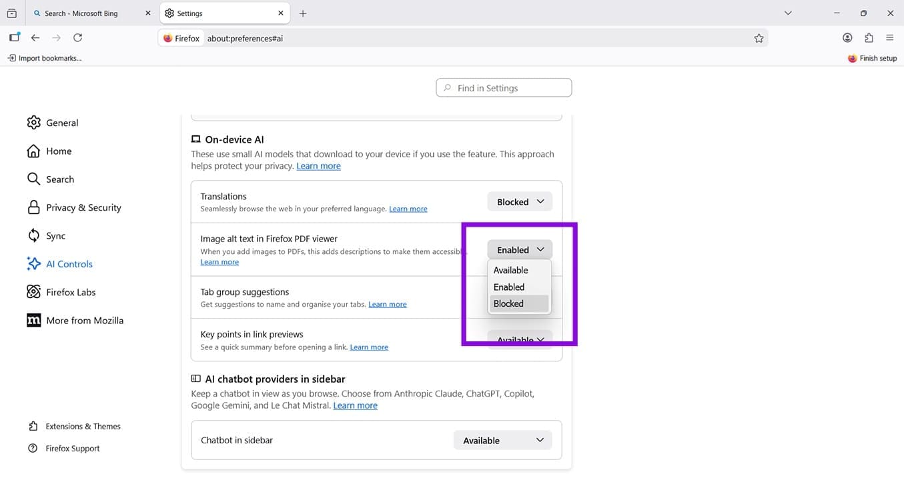904x480 pixels.
Task: Open Privacy & Security settings category
Action: click(83, 207)
